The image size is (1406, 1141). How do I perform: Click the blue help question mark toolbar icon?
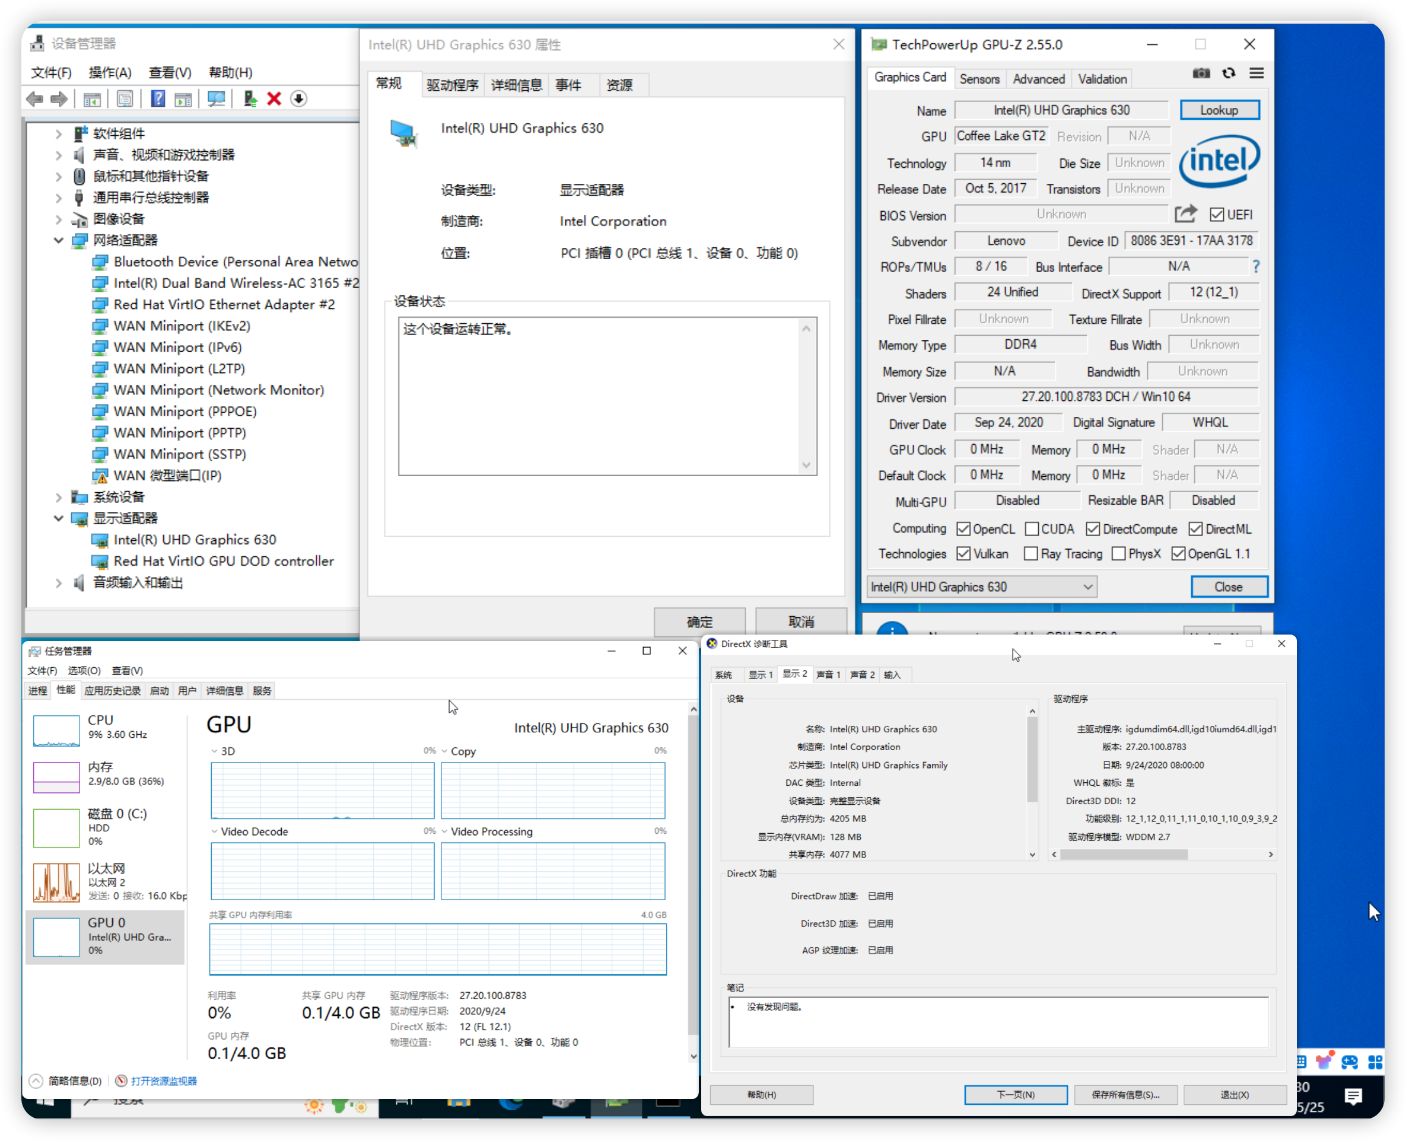158,99
